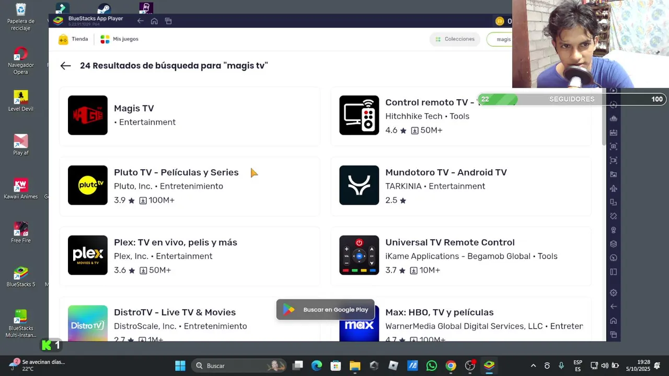
Task: Open Plex: TV en vivo title
Action: (x=176, y=242)
